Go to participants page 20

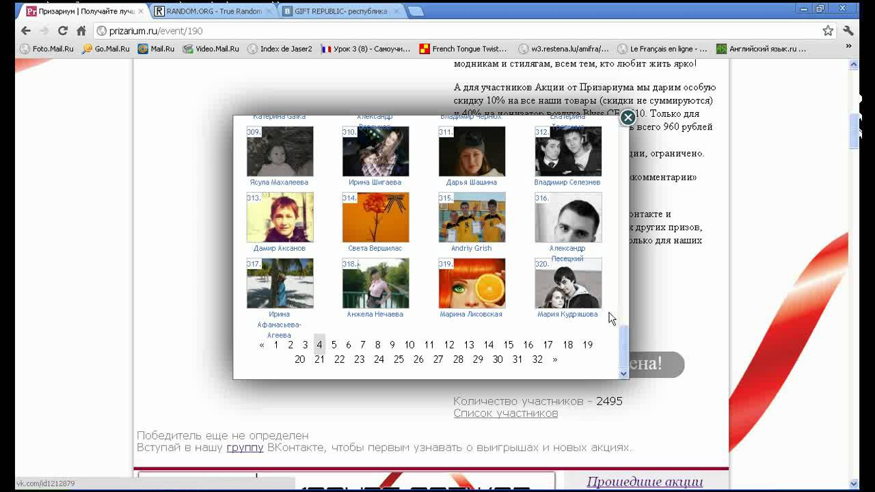pyautogui.click(x=299, y=359)
